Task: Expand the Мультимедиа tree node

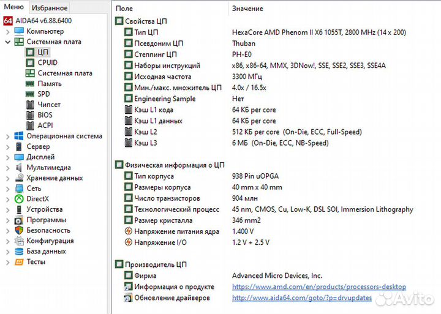Action: (7, 168)
